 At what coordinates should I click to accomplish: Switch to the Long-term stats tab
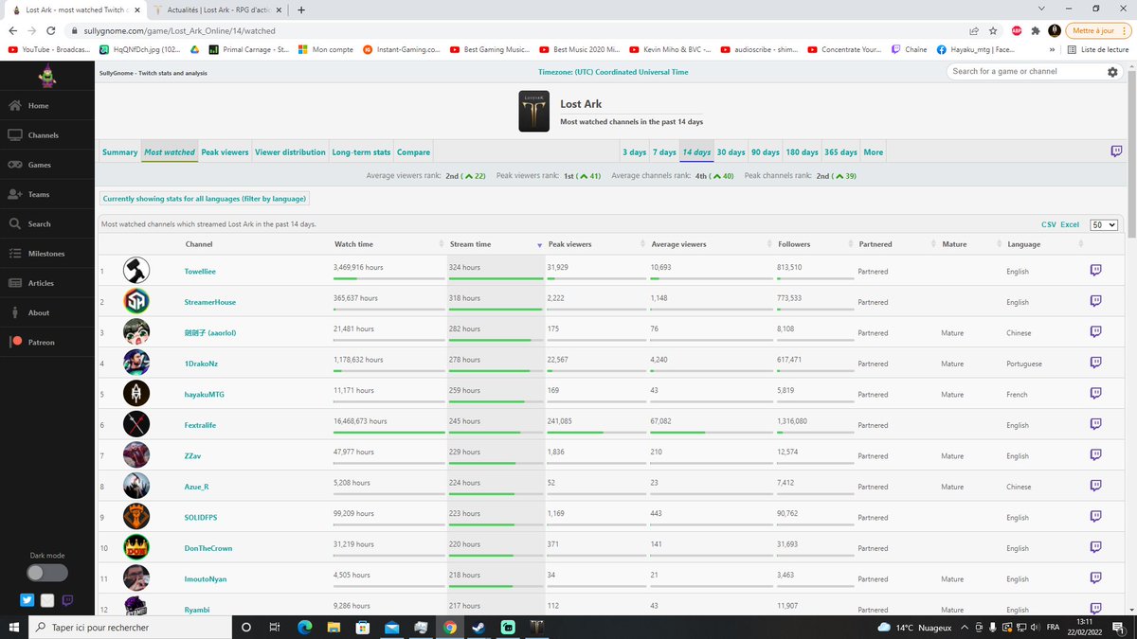361,152
